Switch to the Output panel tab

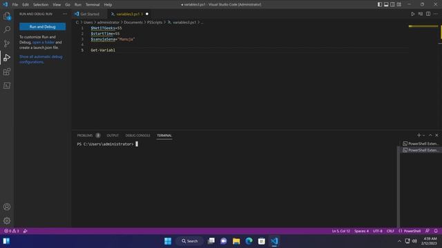point(113,135)
